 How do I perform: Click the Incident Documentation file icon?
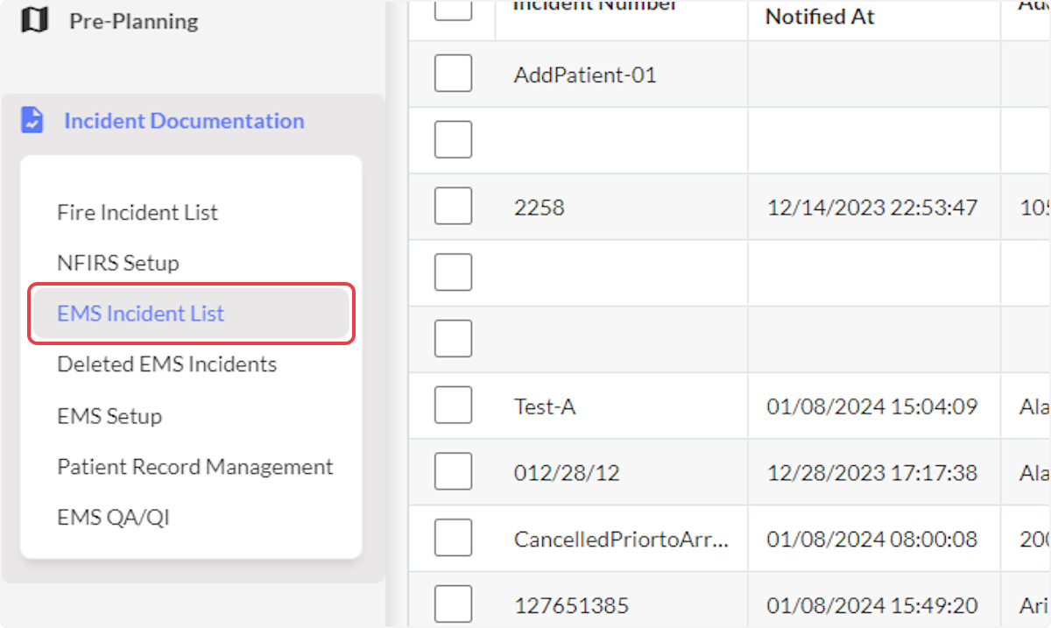(x=32, y=120)
